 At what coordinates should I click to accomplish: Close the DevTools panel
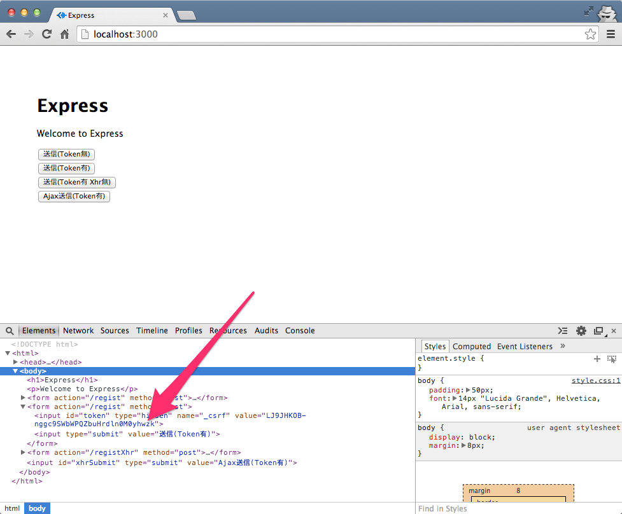click(614, 331)
